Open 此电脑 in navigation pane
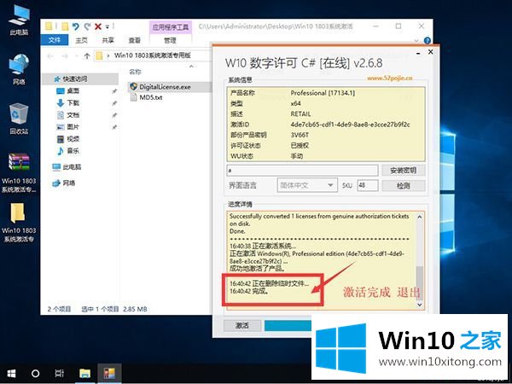 point(67,167)
